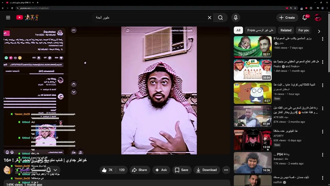Clear the search box with the X
This screenshot has height=186, width=330.
coord(210,18)
